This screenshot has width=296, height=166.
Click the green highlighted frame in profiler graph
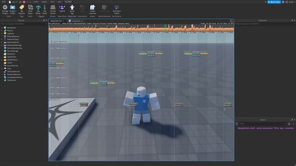pyautogui.click(x=166, y=28)
